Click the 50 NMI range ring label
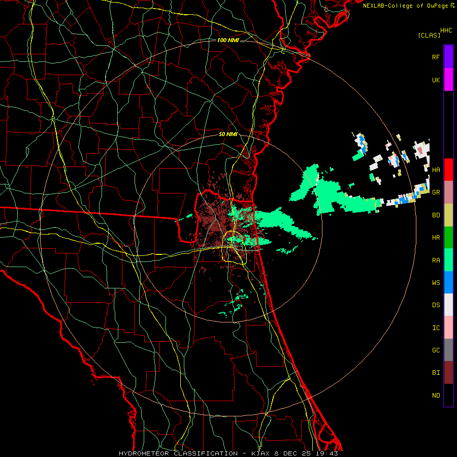Image resolution: width=457 pixels, height=457 pixels. tap(228, 134)
